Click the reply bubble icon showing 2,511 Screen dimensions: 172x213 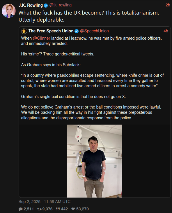[x=20, y=209]
